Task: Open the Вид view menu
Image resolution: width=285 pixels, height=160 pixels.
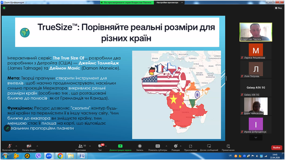Action: 278,8
